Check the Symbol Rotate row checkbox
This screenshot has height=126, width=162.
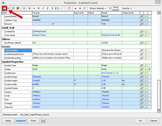coord(149,88)
